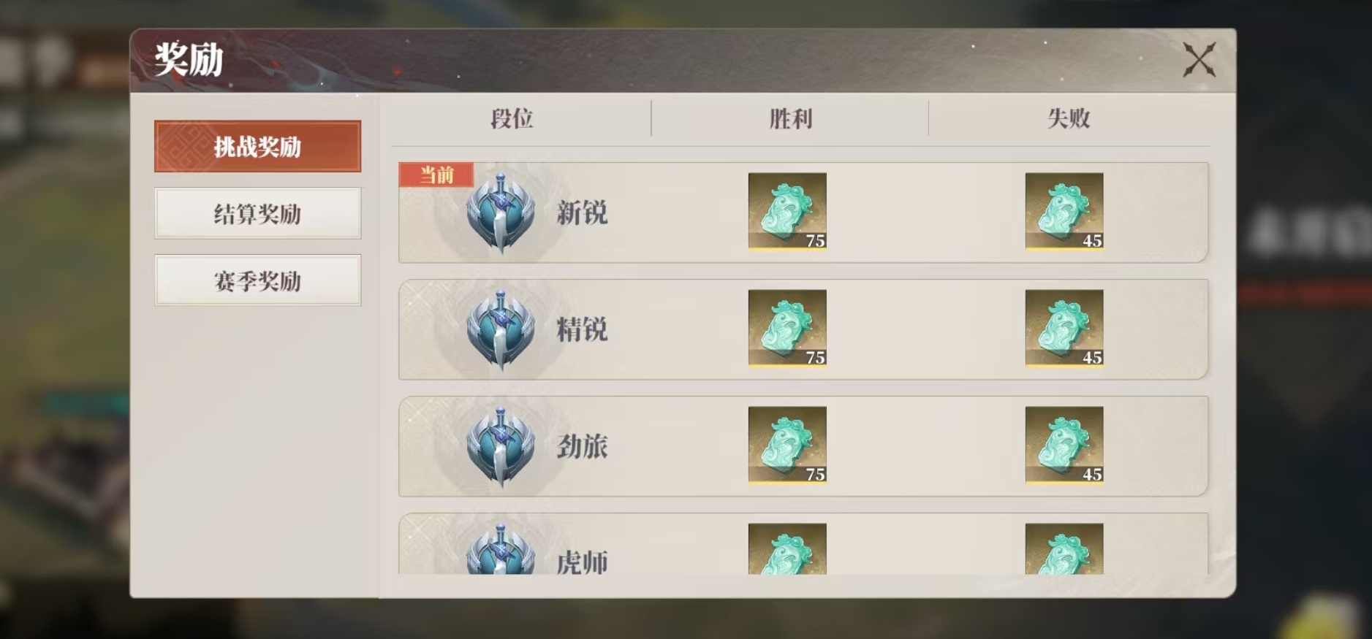
Task: Switch to the 结算奖励 tab
Action: [x=257, y=214]
